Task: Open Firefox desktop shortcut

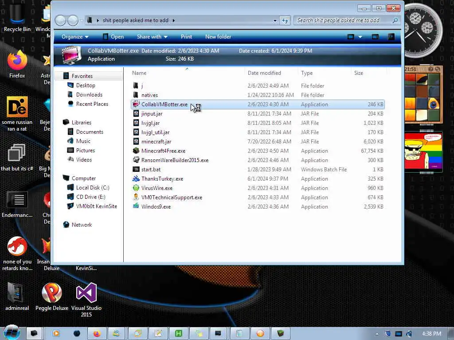Action: tap(17, 64)
